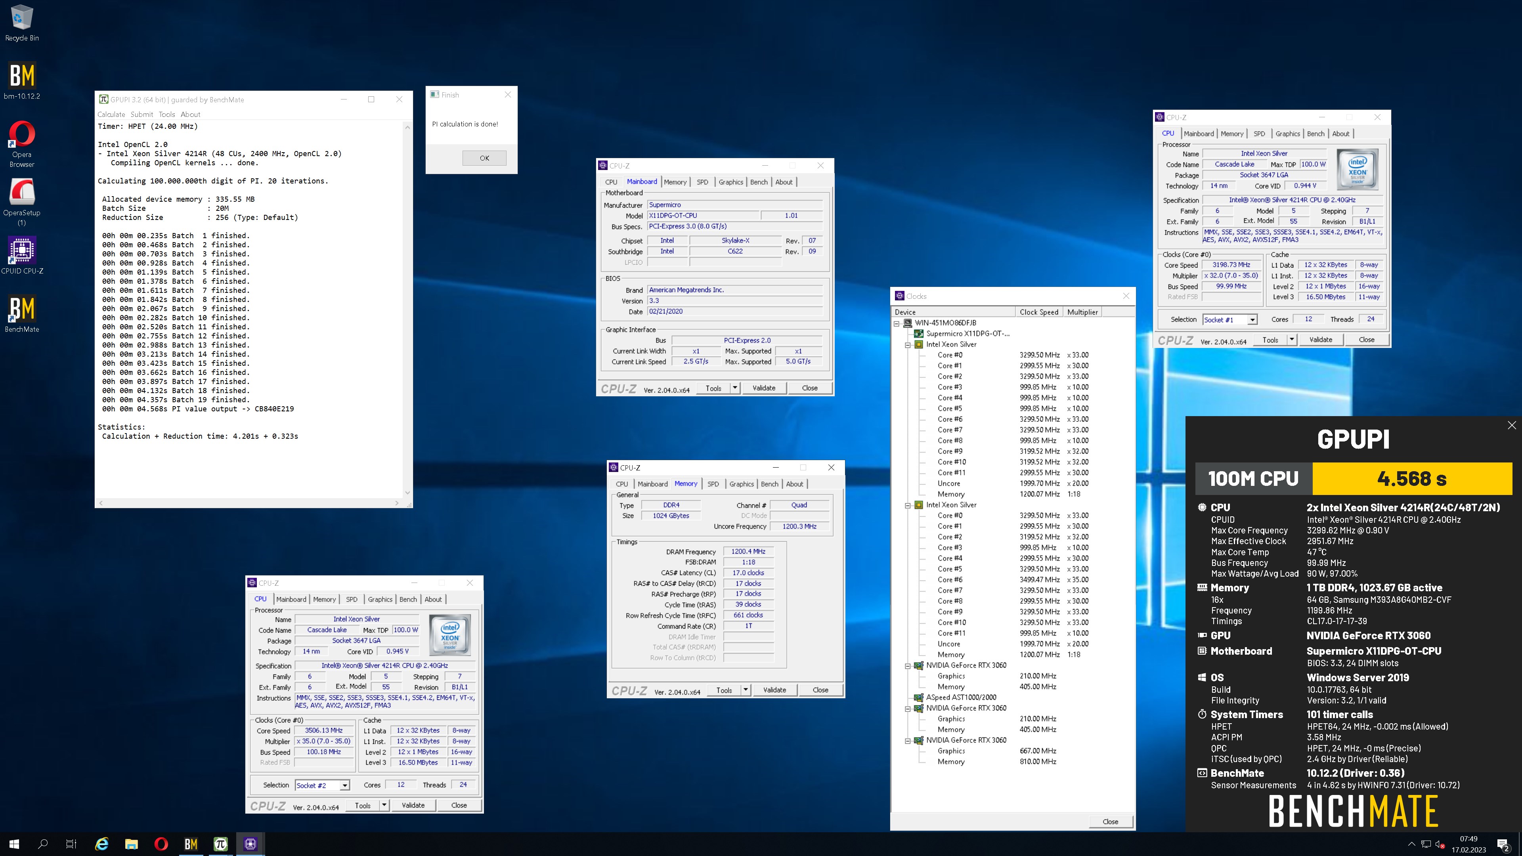Open Tools dropdown arrow in Mainboard CPU-Z
Screen dimensions: 1522x856
point(734,388)
